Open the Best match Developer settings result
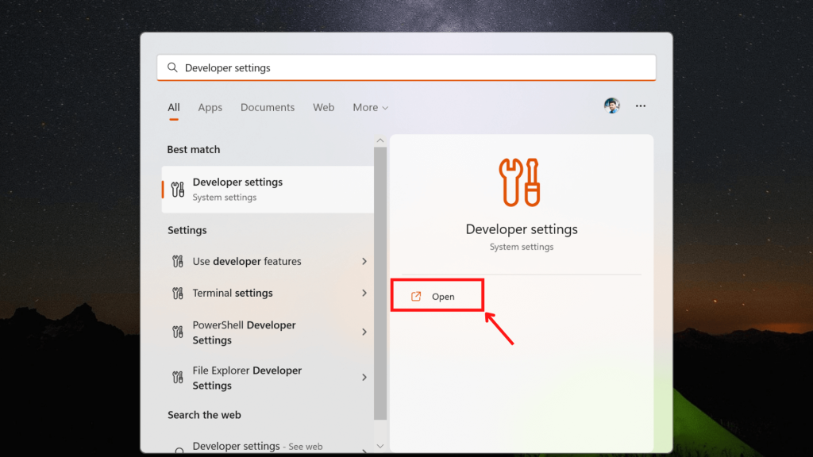 [x=268, y=190]
